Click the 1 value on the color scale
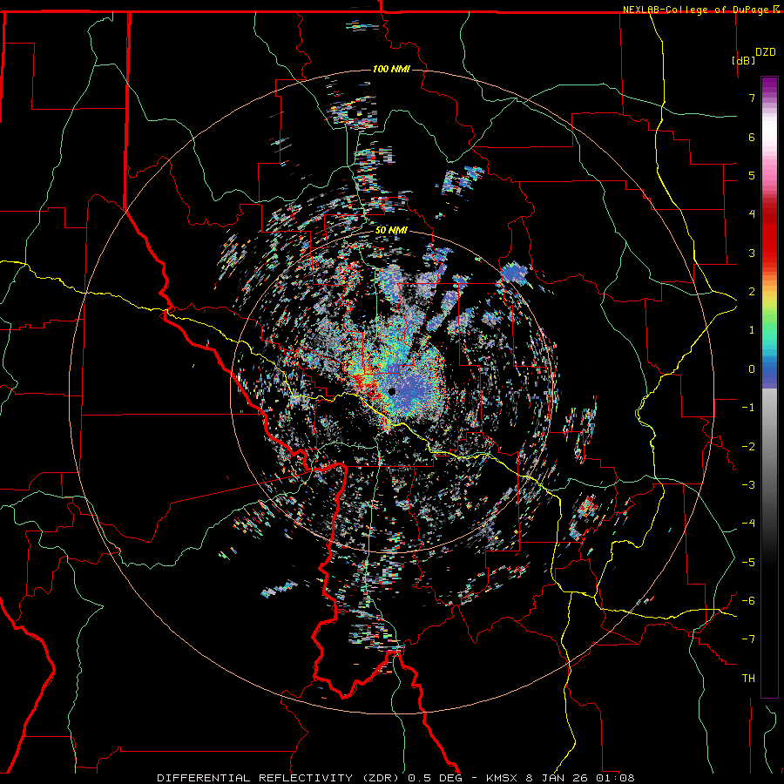This screenshot has height=784, width=784. click(x=752, y=330)
